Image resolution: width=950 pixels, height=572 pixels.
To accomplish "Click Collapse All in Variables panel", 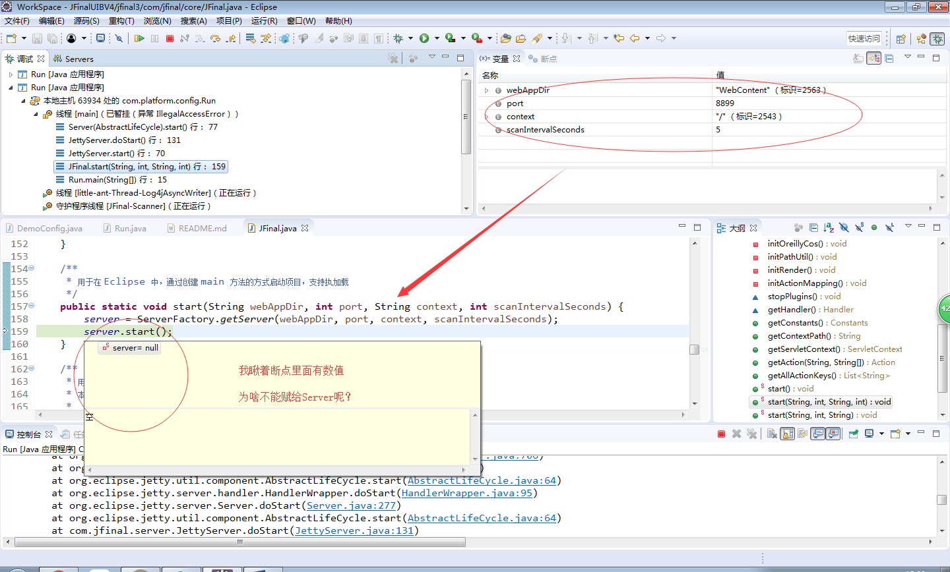I will point(889,59).
